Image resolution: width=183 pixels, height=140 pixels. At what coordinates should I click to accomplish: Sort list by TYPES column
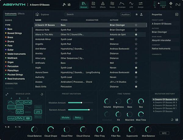click(64, 20)
